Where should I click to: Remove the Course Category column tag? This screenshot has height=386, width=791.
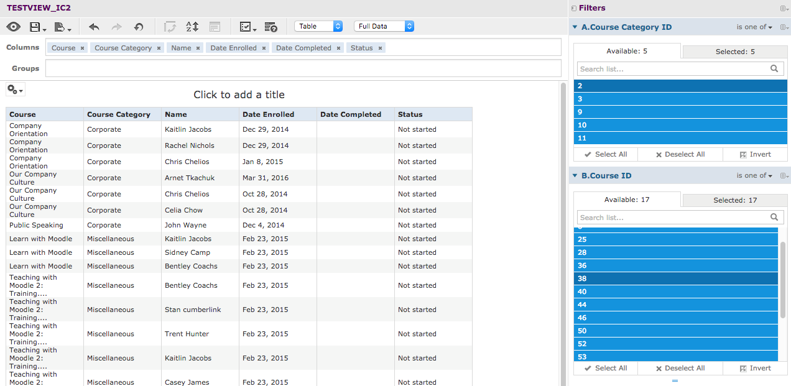pos(159,48)
